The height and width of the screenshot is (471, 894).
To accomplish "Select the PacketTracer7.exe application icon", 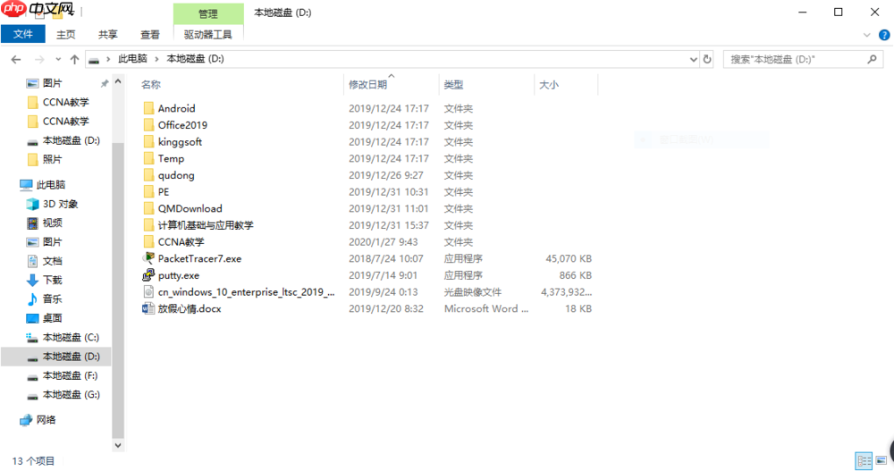I will click(148, 258).
